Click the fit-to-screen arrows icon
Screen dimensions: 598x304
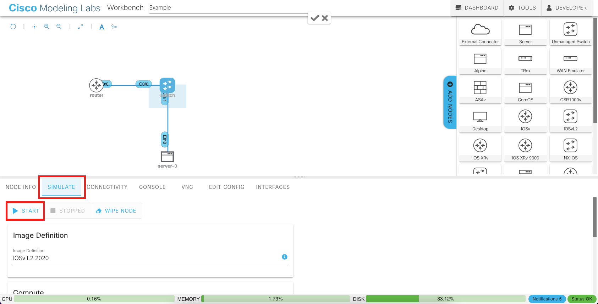[x=81, y=27]
